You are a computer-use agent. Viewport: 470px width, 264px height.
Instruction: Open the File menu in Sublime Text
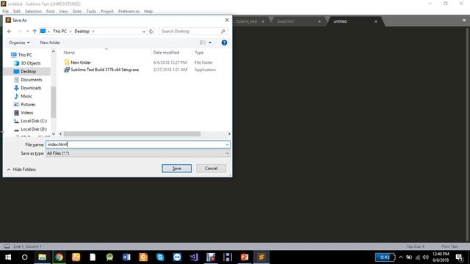click(5, 11)
